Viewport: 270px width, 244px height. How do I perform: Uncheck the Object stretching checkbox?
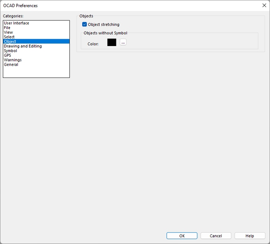(x=84, y=24)
